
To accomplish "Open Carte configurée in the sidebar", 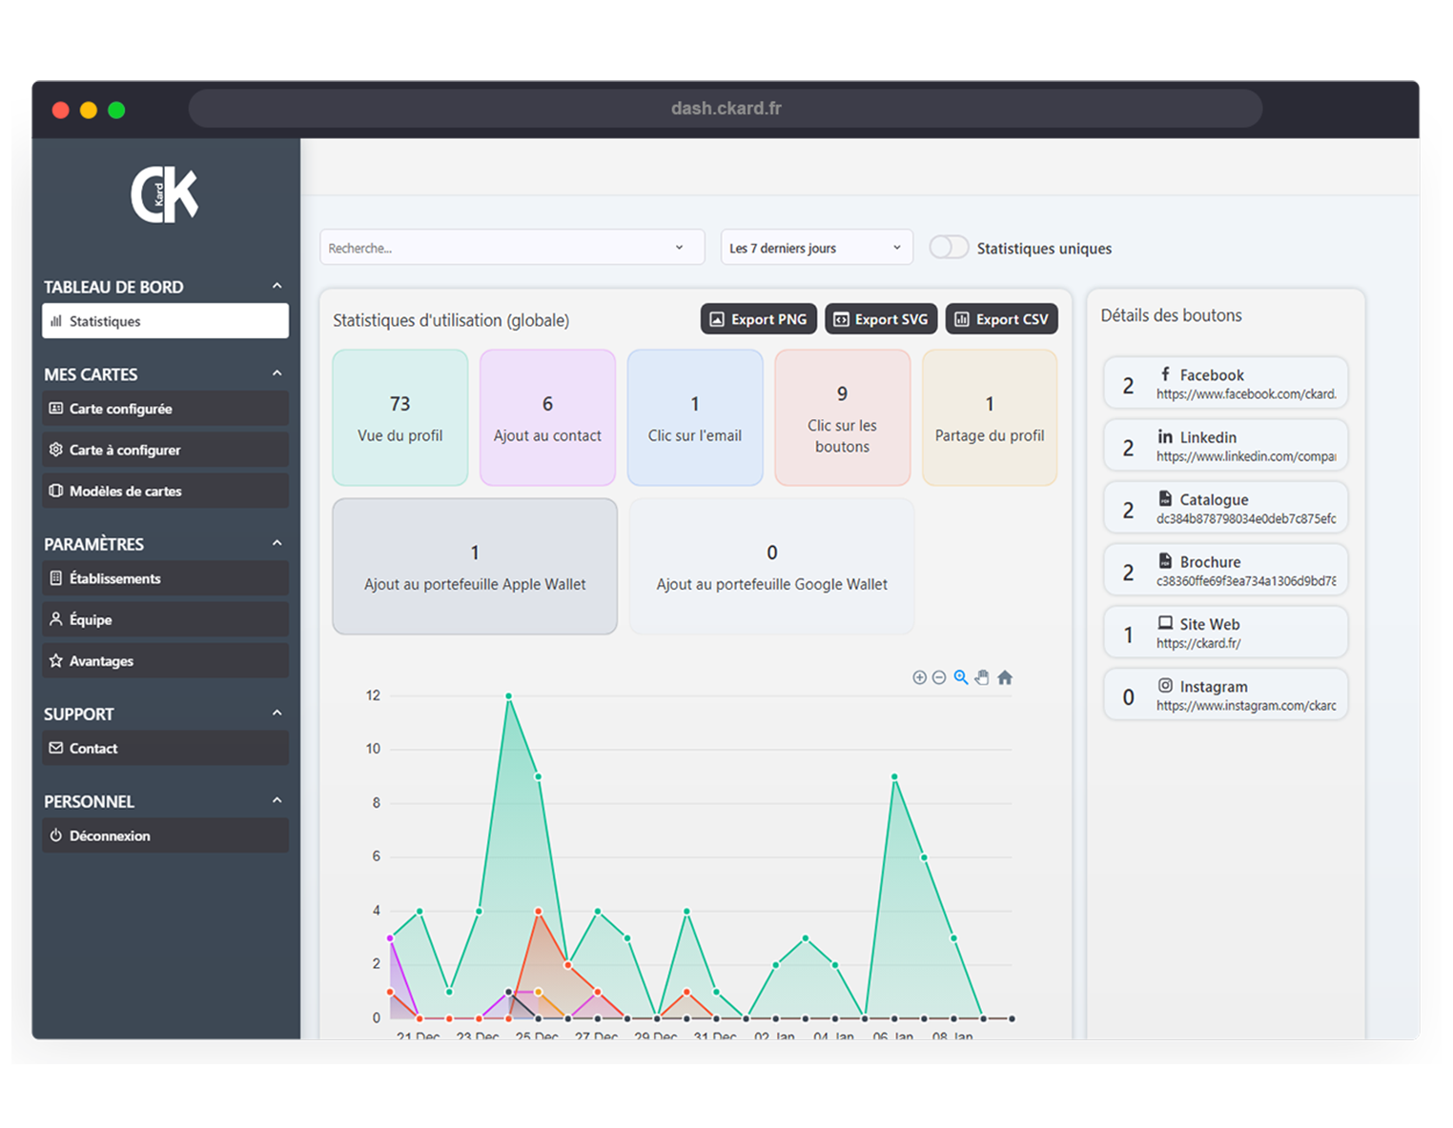I will tap(165, 409).
